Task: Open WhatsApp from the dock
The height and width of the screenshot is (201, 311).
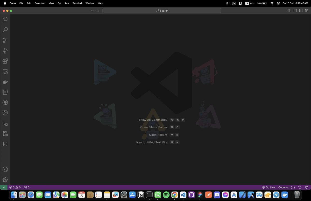Action: point(158,195)
